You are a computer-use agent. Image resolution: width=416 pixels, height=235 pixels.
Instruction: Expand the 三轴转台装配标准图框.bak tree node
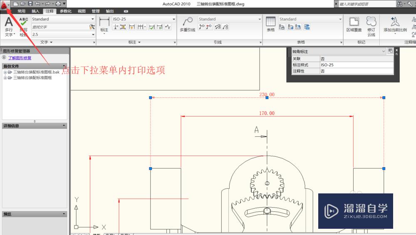(x=5, y=72)
